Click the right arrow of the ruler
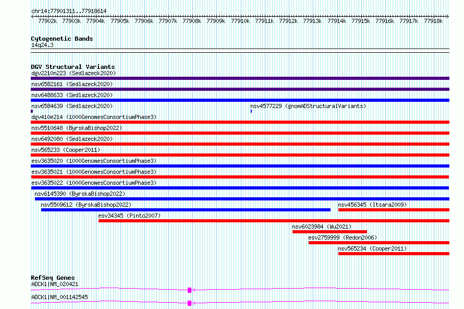The image size is (464, 309). pyautogui.click(x=447, y=16)
